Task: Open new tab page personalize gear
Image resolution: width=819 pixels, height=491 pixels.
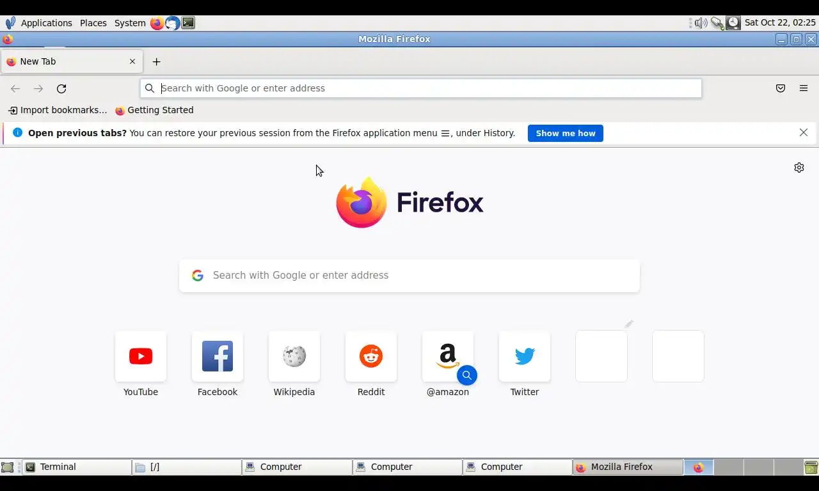Action: pos(799,168)
